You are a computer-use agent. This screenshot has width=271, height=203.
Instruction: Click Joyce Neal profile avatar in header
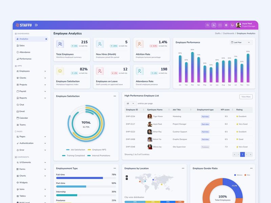(238, 25)
